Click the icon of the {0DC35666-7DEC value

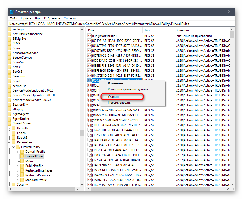click(x=89, y=110)
